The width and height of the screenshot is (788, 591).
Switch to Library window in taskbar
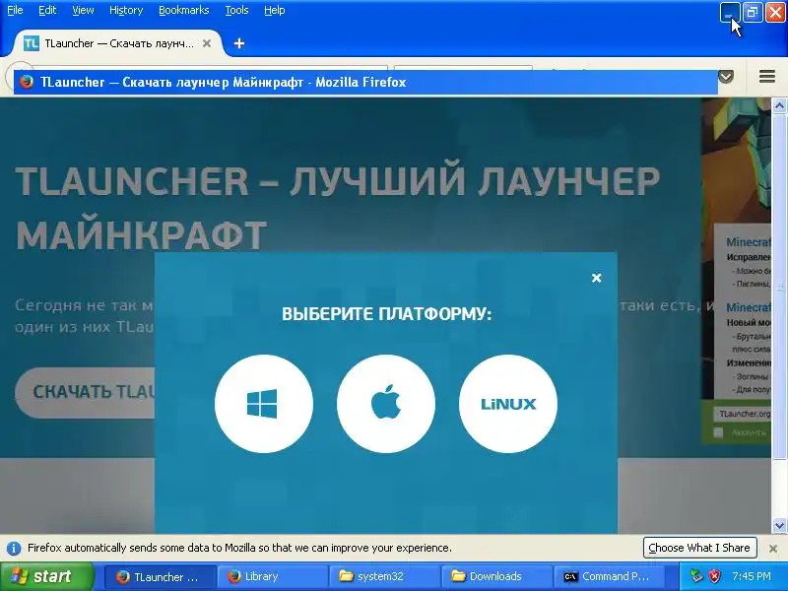click(272, 577)
